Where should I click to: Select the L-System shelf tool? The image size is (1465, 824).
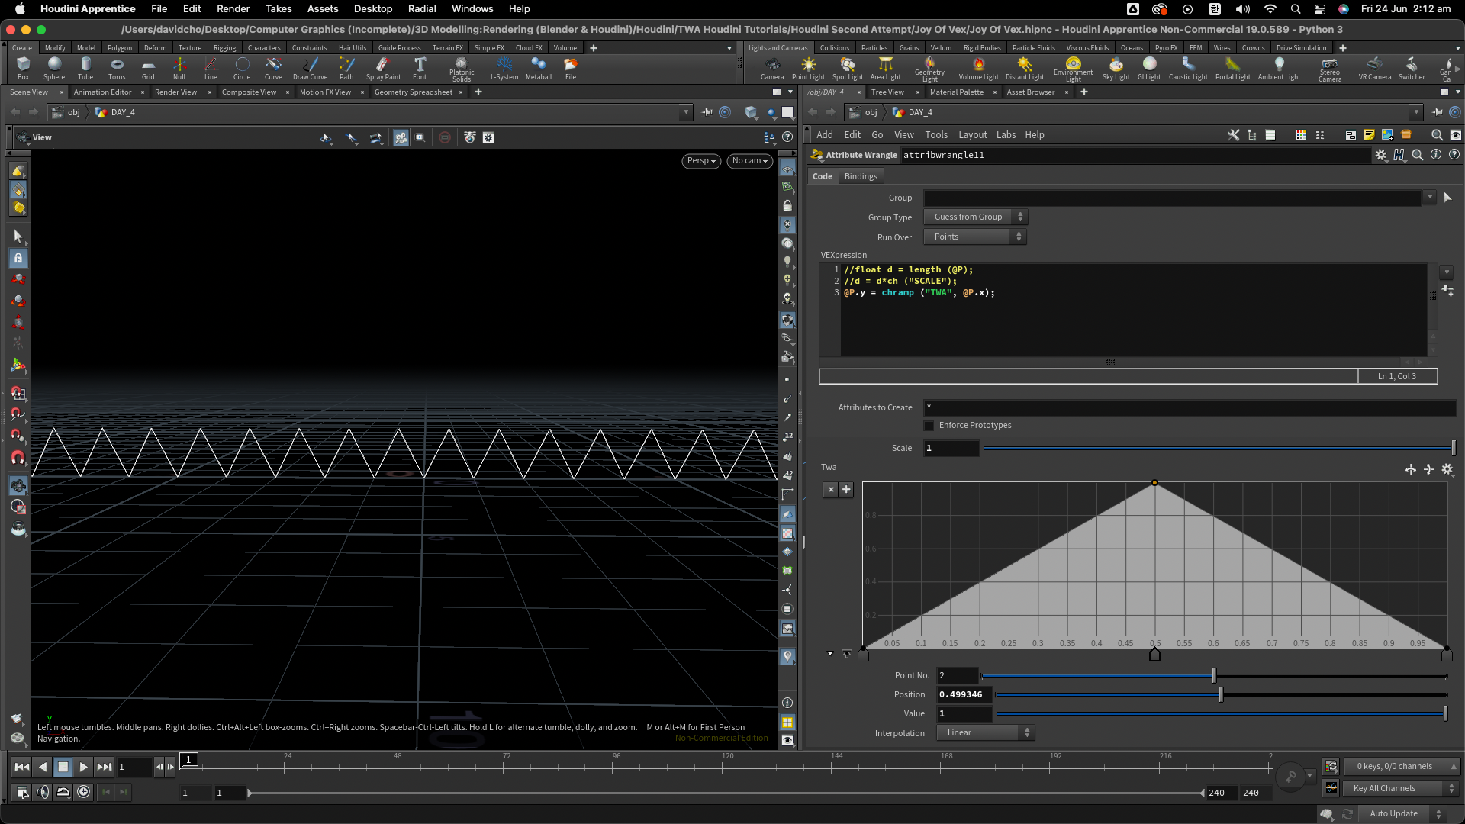click(x=504, y=67)
